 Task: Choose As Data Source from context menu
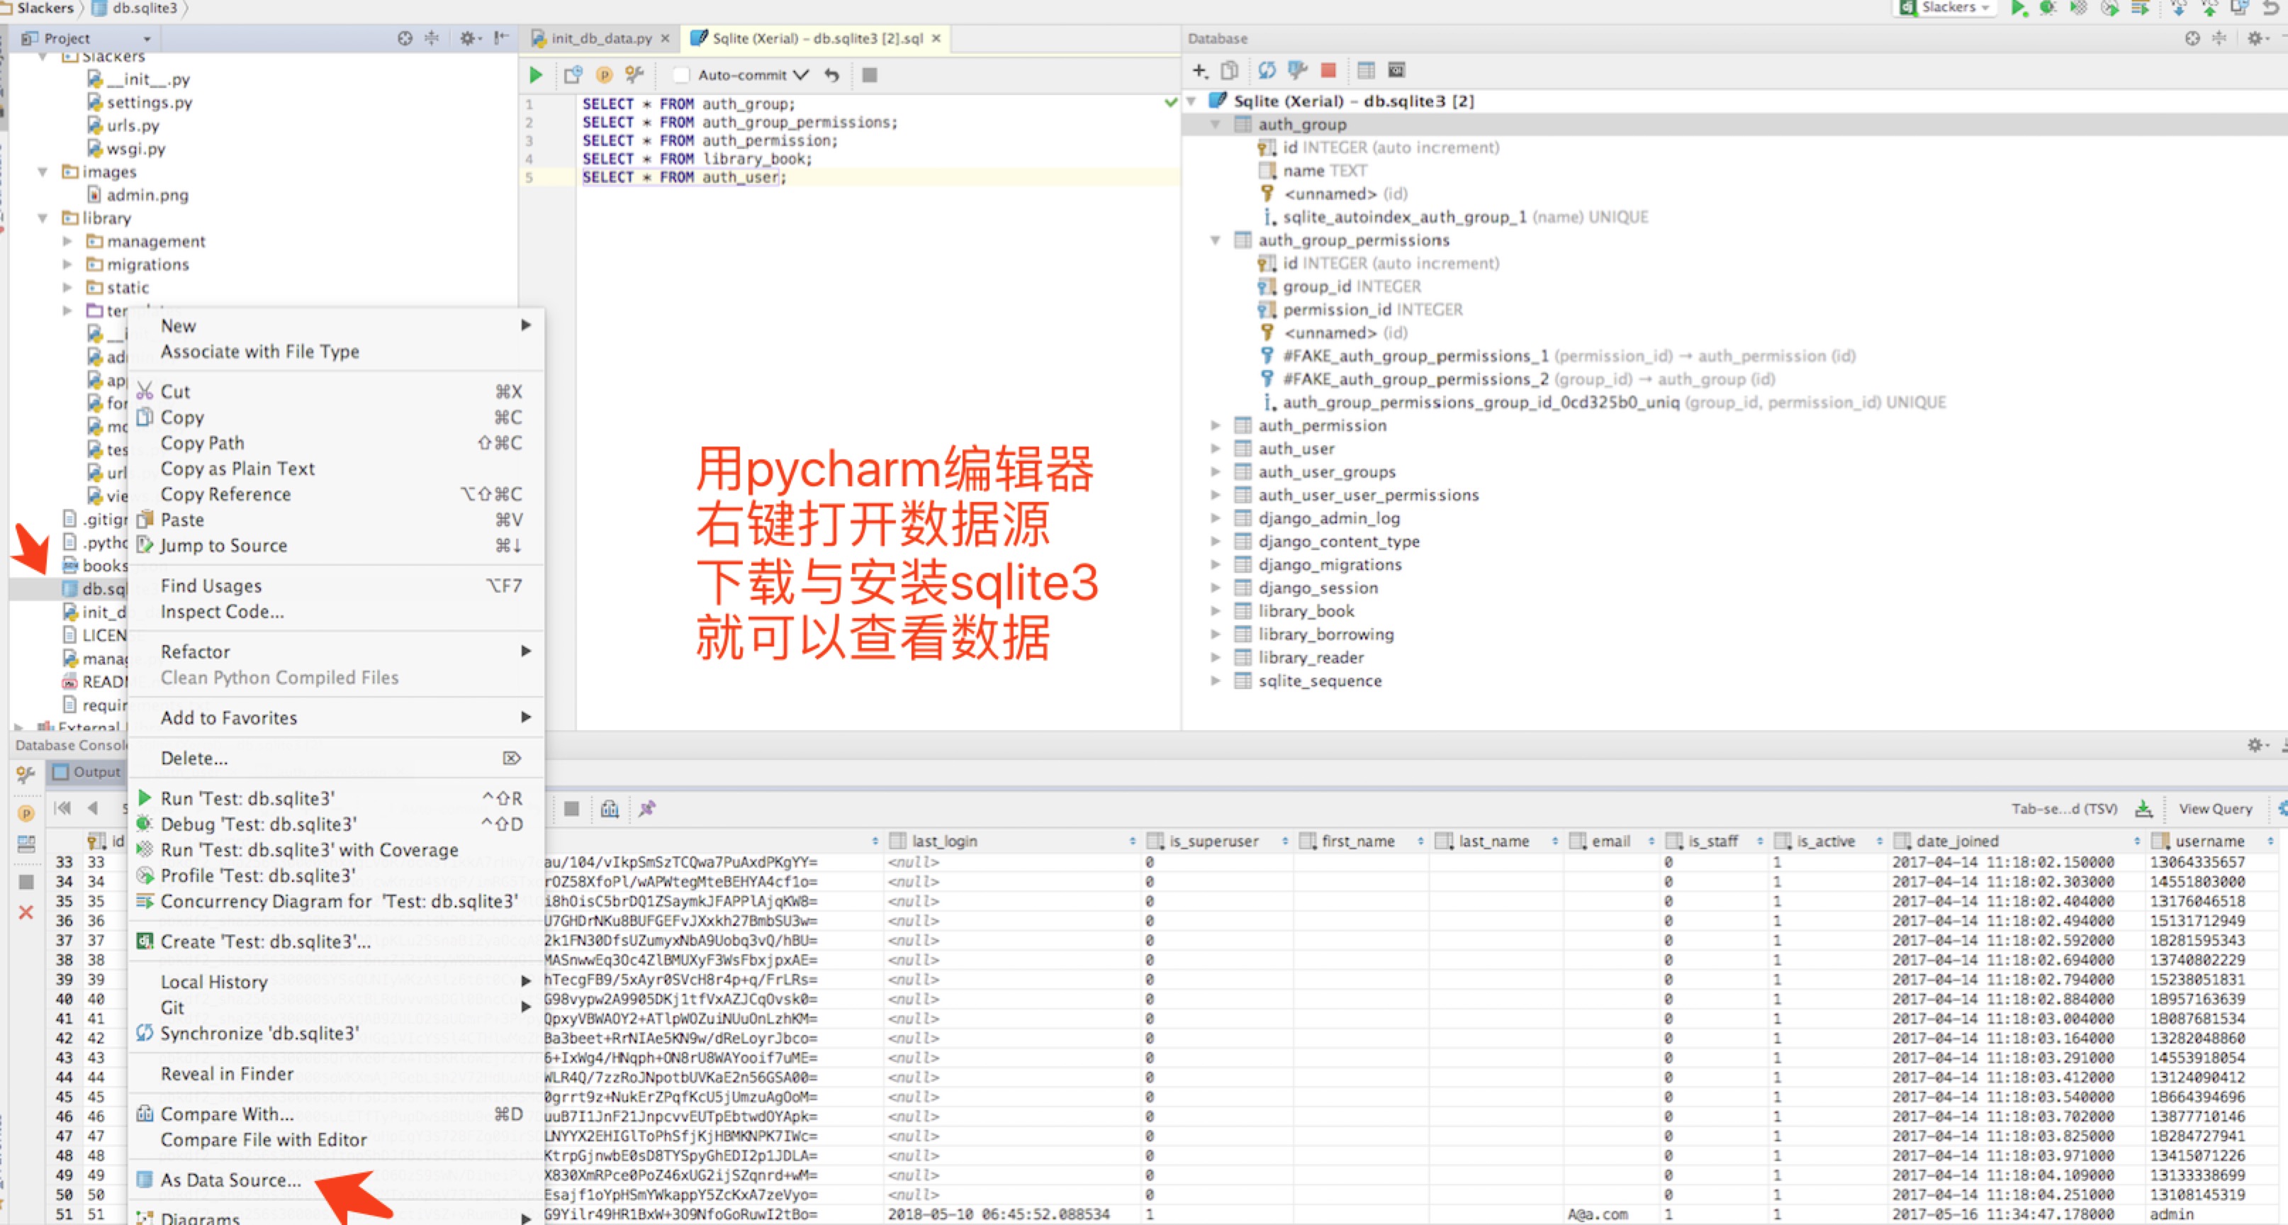pyautogui.click(x=230, y=1180)
